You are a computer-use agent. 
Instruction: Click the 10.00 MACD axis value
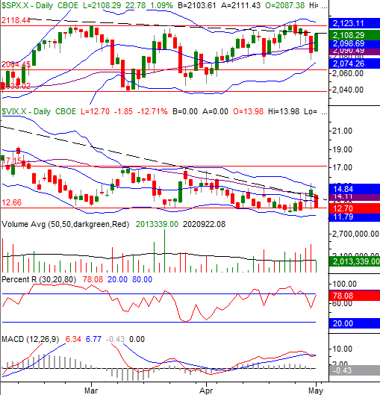[x=342, y=349]
